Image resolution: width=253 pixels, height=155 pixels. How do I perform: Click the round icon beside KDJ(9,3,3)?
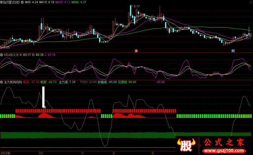[2, 55]
